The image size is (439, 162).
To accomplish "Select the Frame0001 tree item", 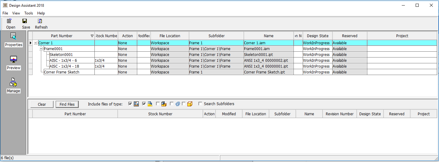I will pyautogui.click(x=54, y=49).
